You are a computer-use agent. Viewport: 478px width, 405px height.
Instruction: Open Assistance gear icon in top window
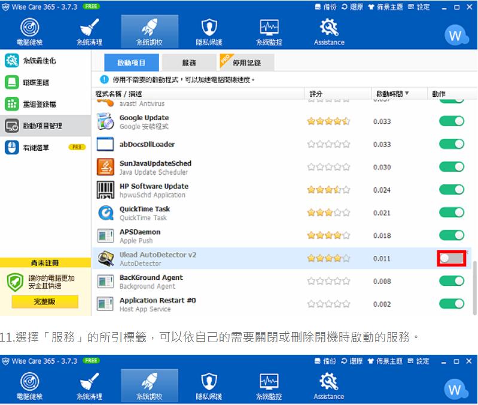click(x=329, y=32)
